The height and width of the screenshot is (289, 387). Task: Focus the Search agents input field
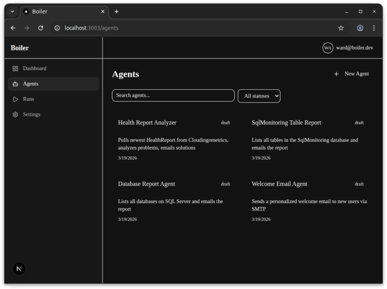(x=173, y=96)
